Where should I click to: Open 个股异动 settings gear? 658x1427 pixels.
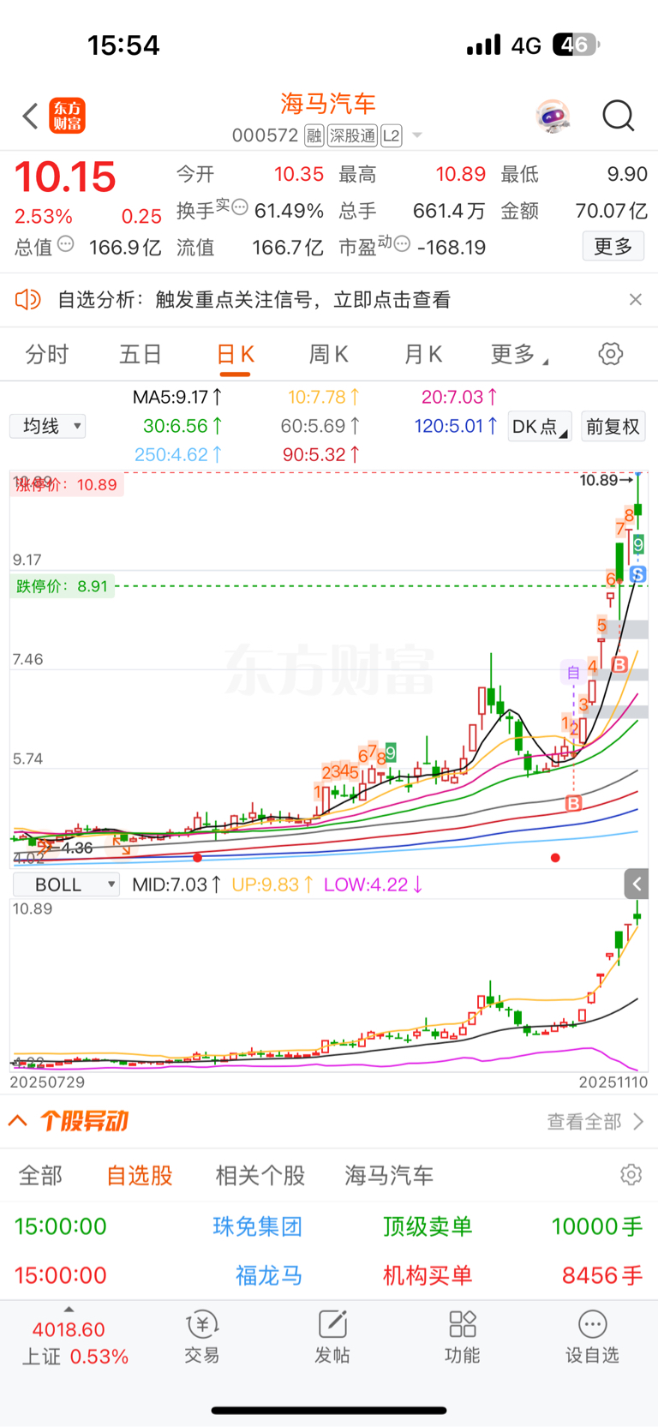point(631,1174)
